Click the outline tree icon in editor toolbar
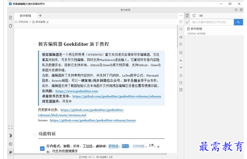This screenshot has height=159, width=247. coord(181,76)
